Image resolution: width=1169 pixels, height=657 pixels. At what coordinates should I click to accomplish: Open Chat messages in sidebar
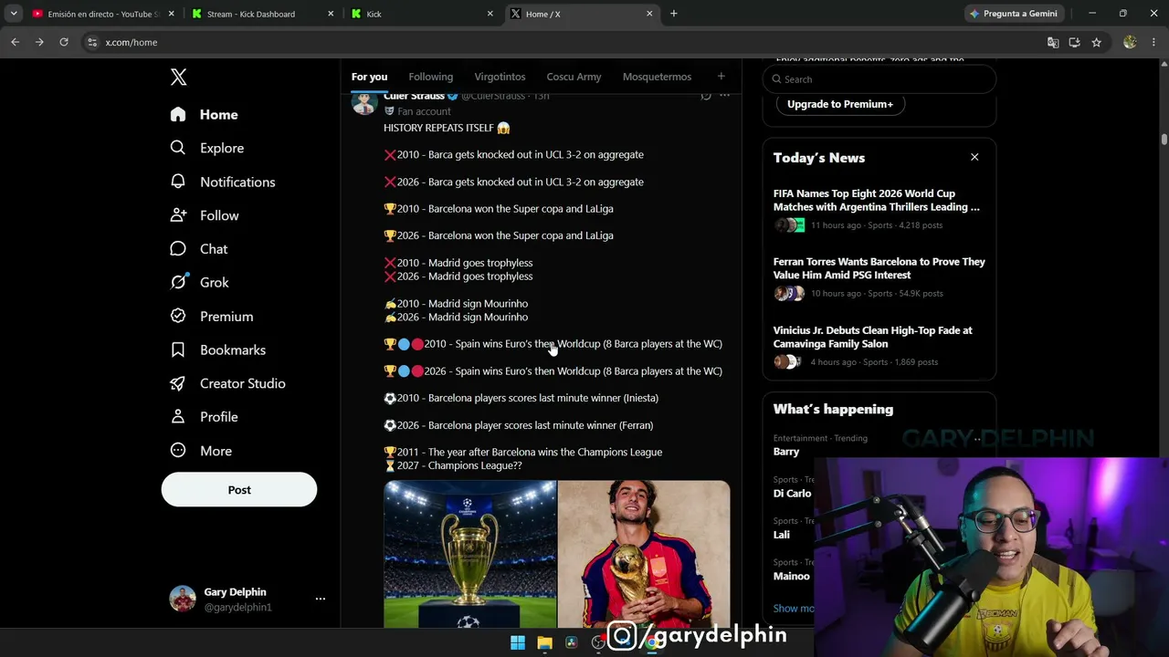tap(200, 249)
